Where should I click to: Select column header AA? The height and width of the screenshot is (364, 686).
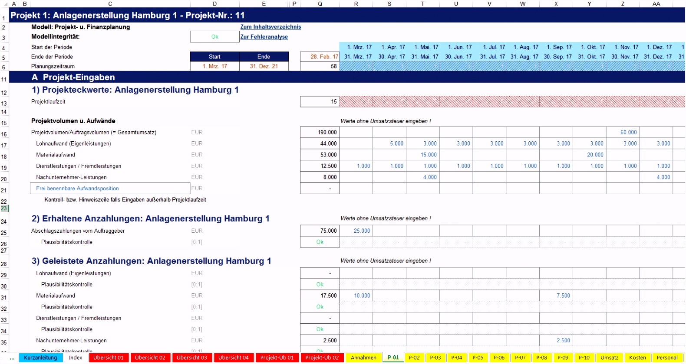[x=656, y=4]
